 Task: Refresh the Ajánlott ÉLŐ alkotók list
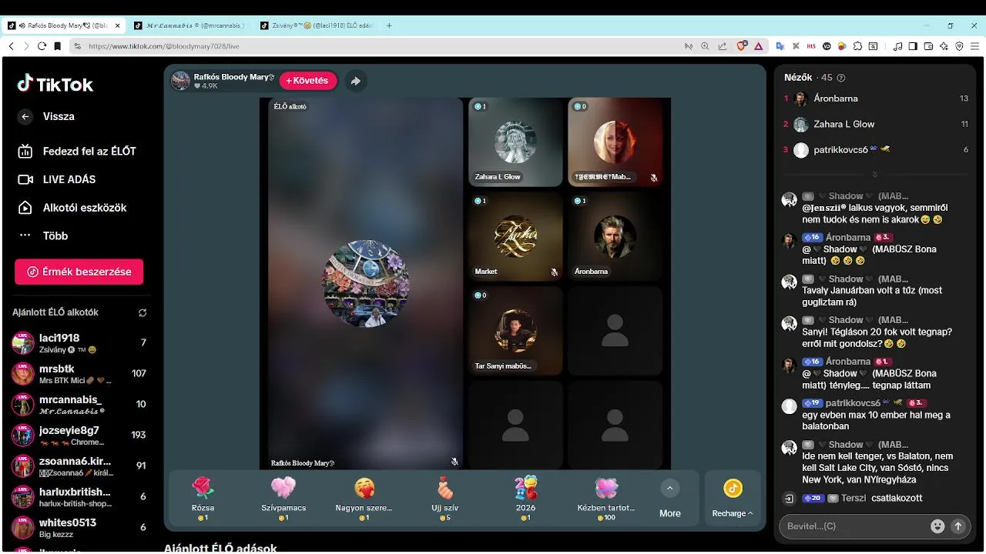click(x=143, y=313)
